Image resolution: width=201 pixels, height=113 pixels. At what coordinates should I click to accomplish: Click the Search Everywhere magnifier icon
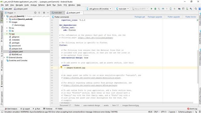click(196, 9)
